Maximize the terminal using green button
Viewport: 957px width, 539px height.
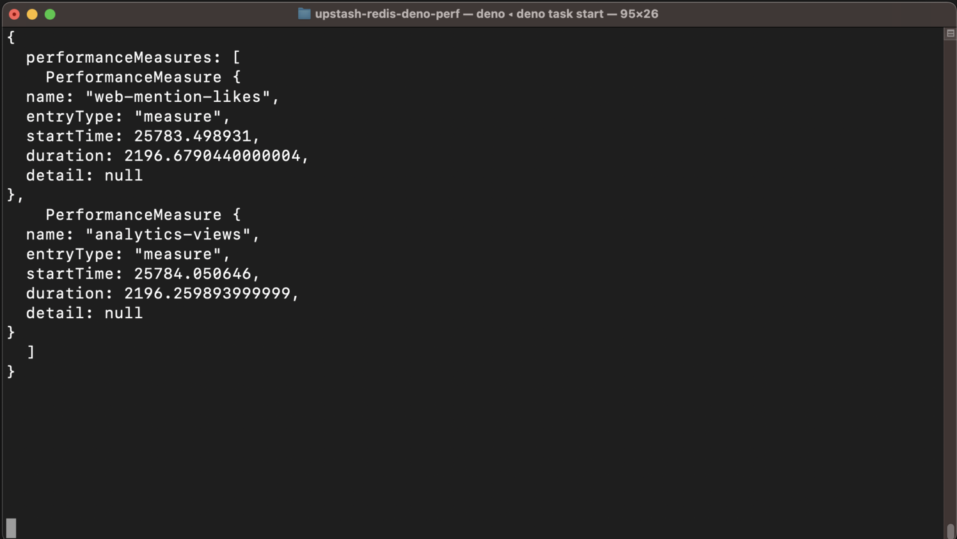50,14
